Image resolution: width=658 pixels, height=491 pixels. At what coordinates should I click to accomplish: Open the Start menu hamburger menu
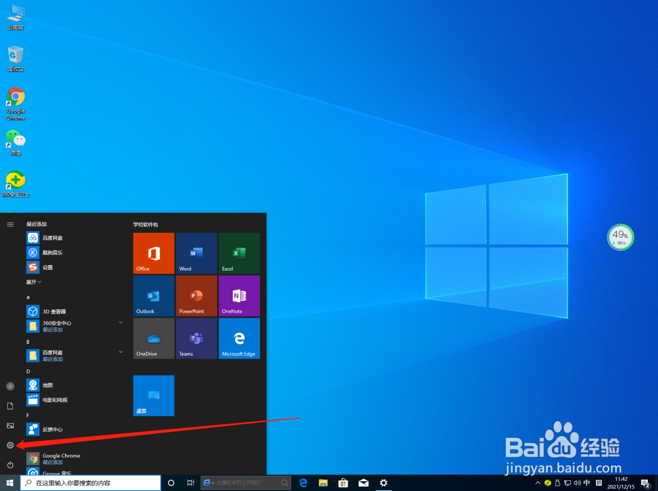(x=10, y=224)
